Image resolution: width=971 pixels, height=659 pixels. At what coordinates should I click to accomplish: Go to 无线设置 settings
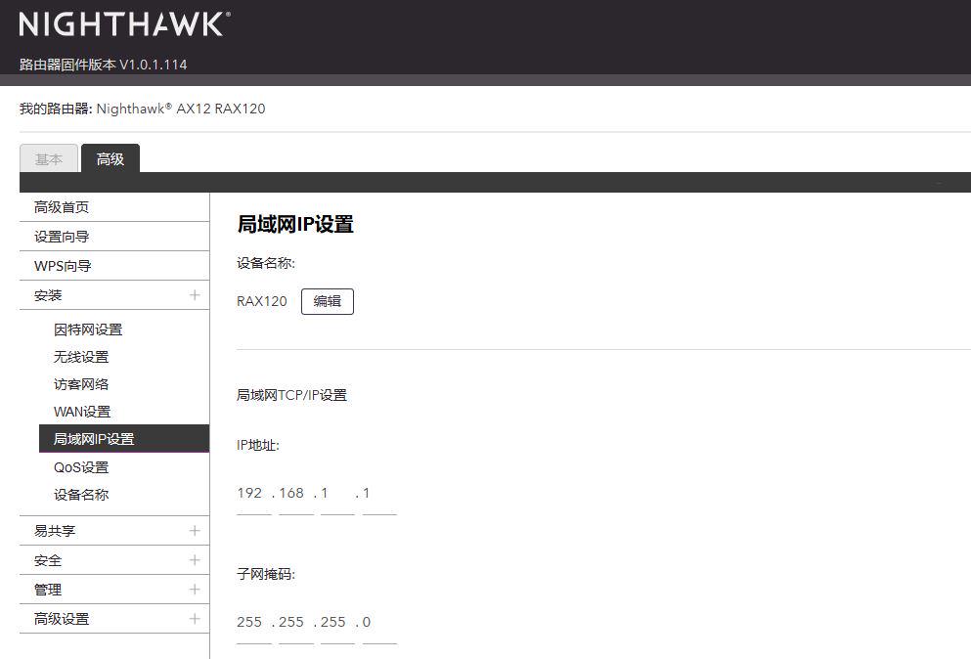click(x=81, y=356)
